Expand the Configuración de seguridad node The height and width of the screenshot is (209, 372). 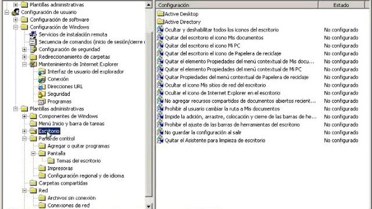click(24, 49)
